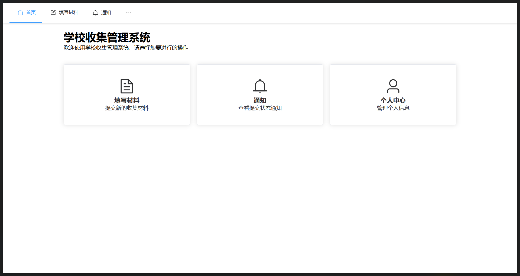Open the 通知 navigation tab

tap(102, 12)
